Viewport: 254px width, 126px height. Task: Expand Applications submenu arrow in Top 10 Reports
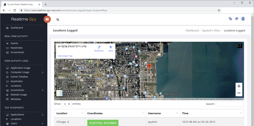point(43,115)
